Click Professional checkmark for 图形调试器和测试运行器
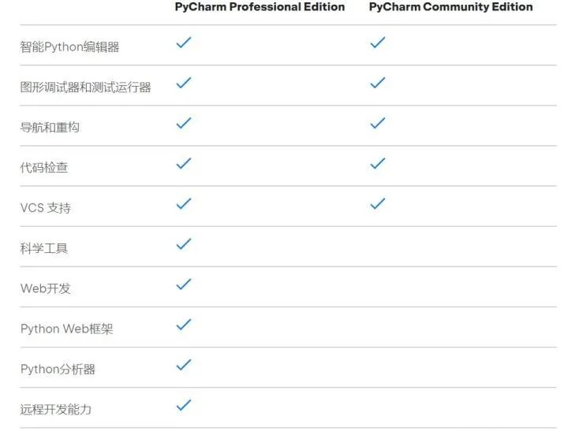The width and height of the screenshot is (568, 431). point(184,83)
